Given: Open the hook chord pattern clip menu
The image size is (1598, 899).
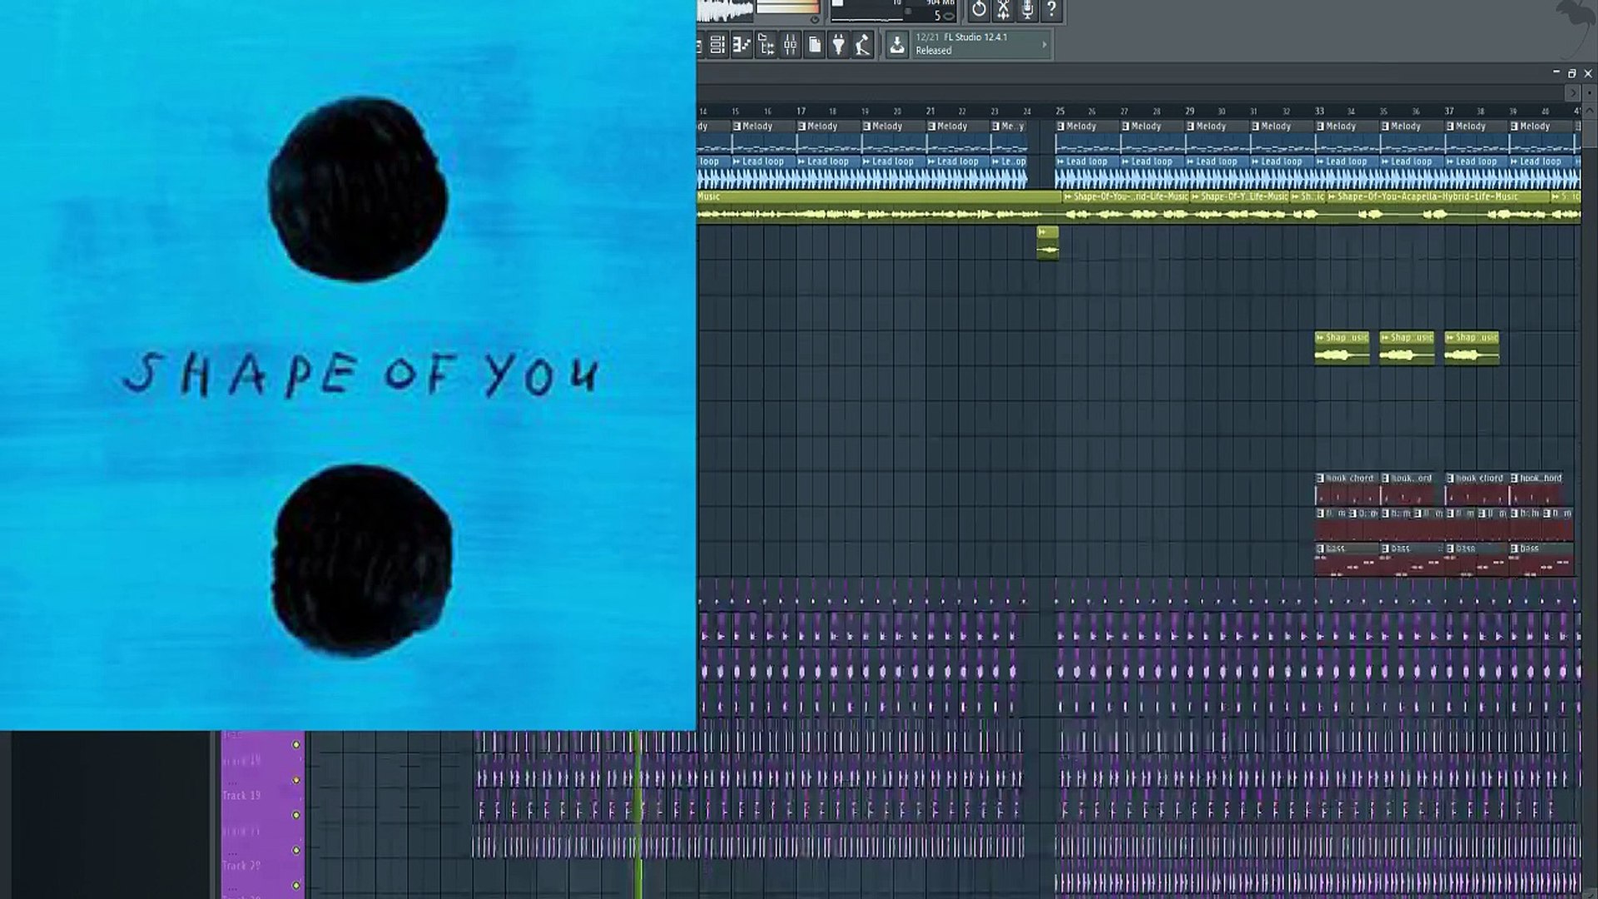Looking at the screenshot, I should pyautogui.click(x=1320, y=479).
